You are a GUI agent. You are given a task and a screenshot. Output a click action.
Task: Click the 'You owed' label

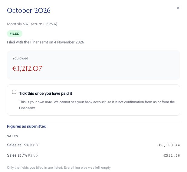20,58
